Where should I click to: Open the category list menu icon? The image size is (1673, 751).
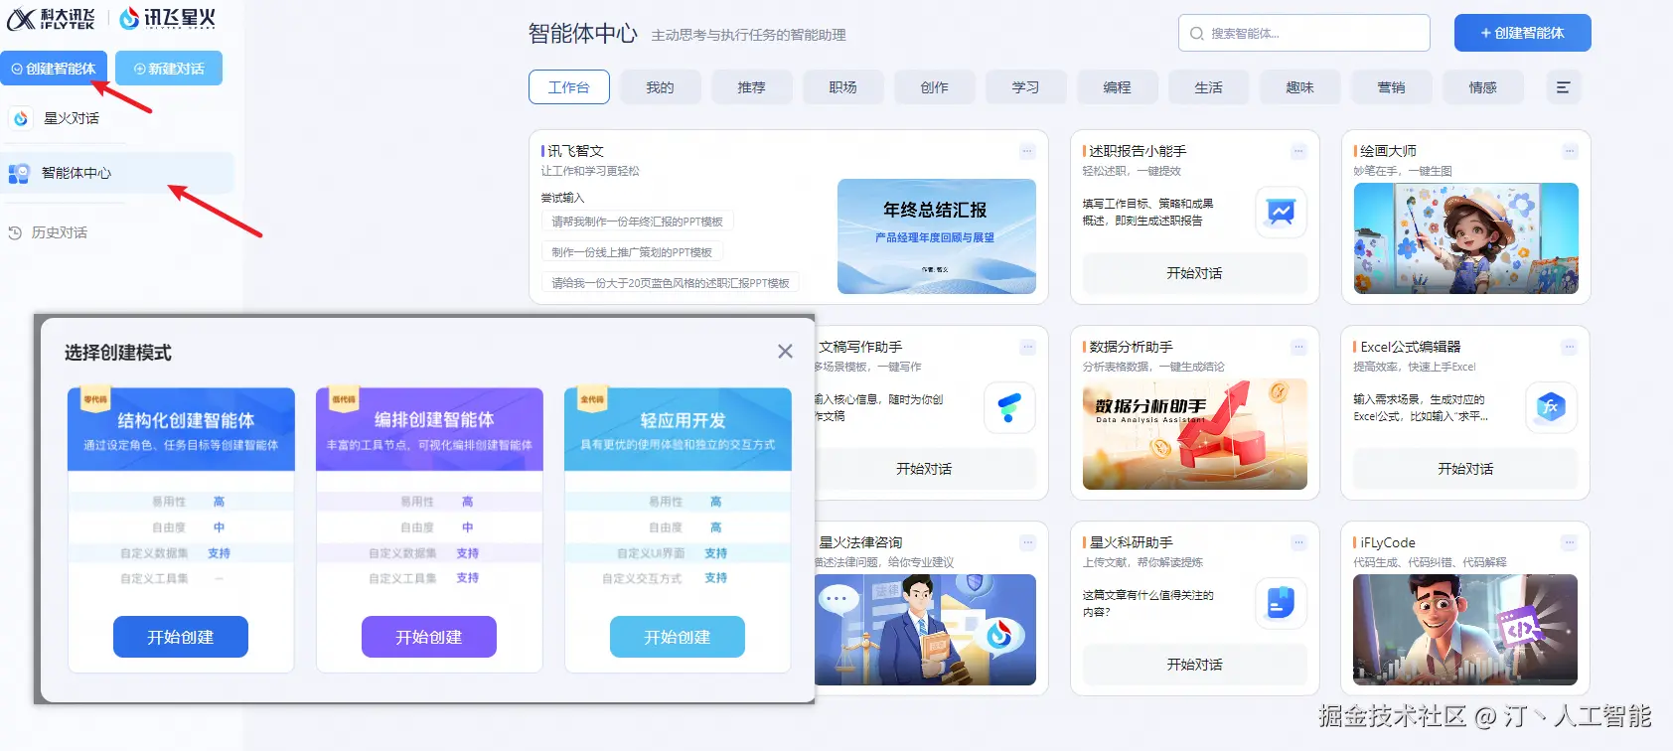coord(1563,87)
